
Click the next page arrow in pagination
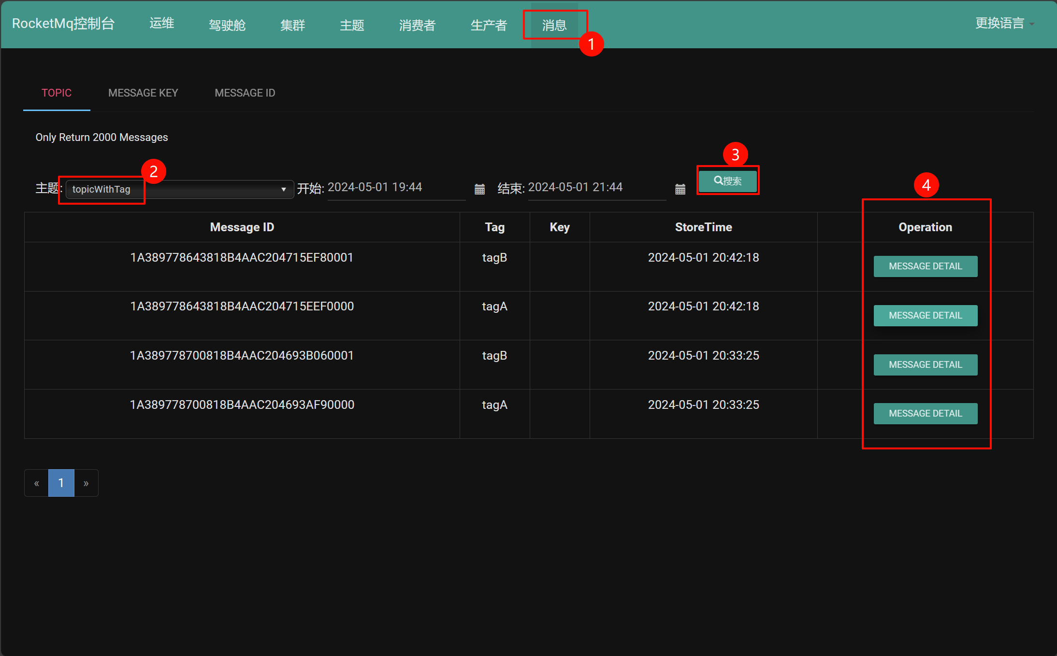point(86,483)
